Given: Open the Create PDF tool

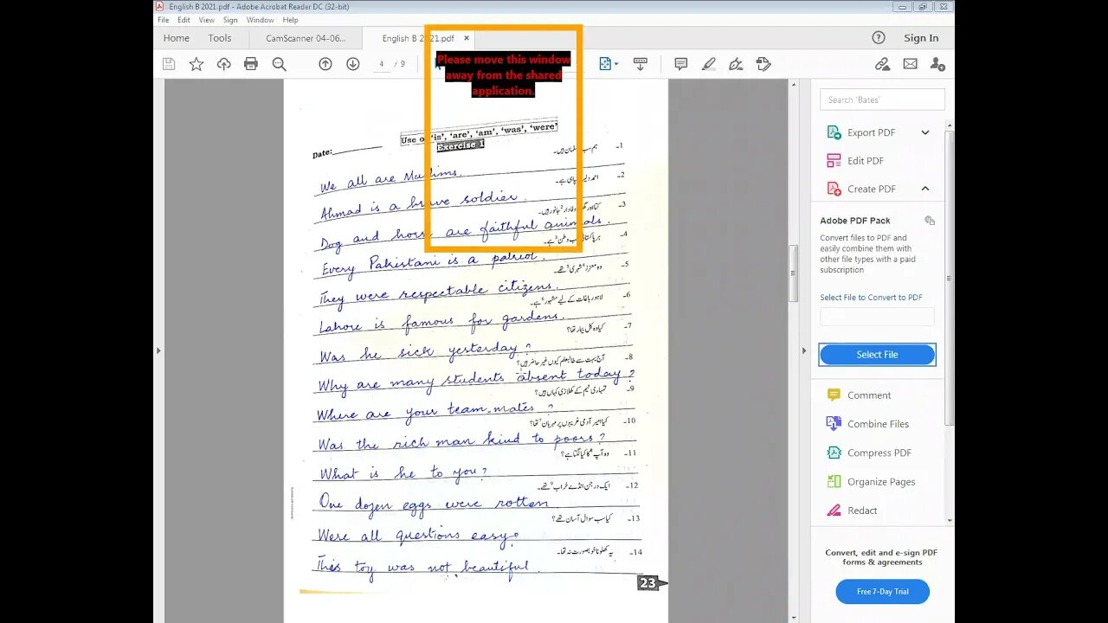Looking at the screenshot, I should [x=871, y=189].
